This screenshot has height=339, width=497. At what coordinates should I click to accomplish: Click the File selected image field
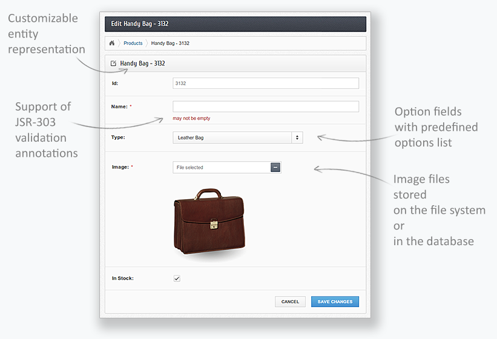click(x=221, y=167)
